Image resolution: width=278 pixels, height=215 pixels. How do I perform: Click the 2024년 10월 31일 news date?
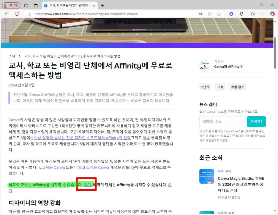tap(229, 197)
